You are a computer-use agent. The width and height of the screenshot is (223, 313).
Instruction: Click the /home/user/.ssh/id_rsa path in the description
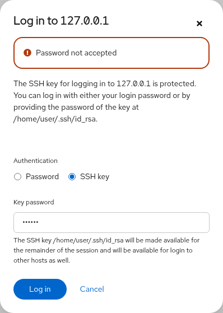click(x=55, y=119)
